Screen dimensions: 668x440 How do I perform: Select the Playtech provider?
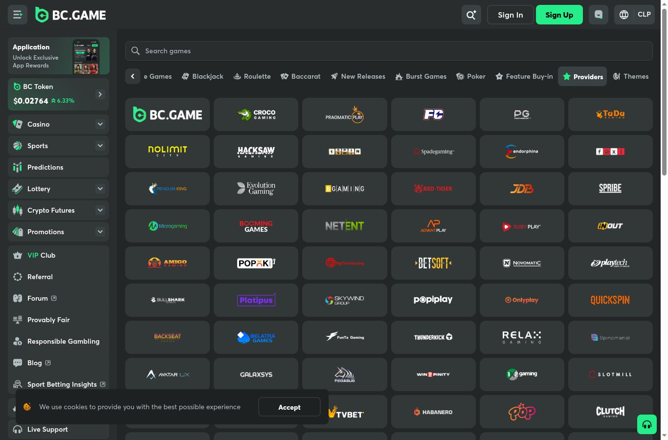pos(610,263)
